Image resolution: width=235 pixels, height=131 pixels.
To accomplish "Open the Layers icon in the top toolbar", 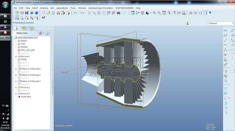I will coord(179,13).
